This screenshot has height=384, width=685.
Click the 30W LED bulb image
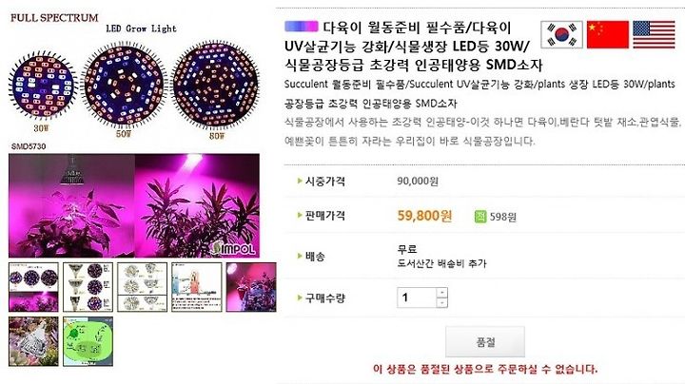click(43, 86)
